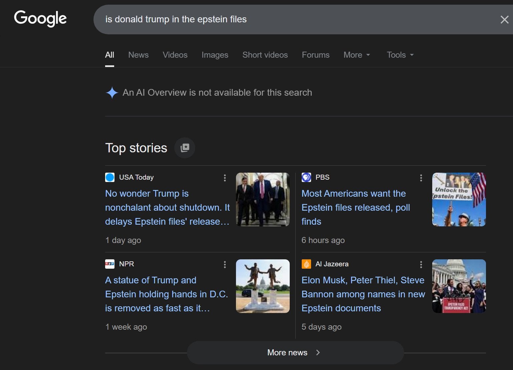Switch to the News tab
This screenshot has height=370, width=513.
pos(139,55)
